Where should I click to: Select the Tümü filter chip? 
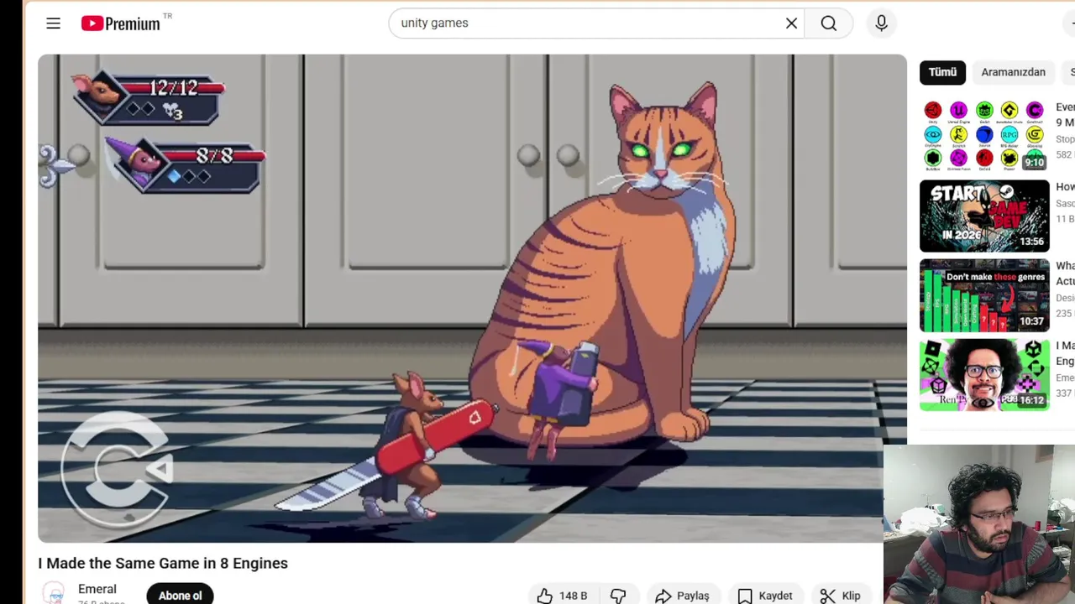pyautogui.click(x=942, y=72)
